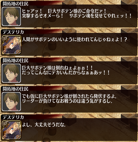
Task: Click the revolver emblem on upper デステリカ portrait
Action: (5, 38)
